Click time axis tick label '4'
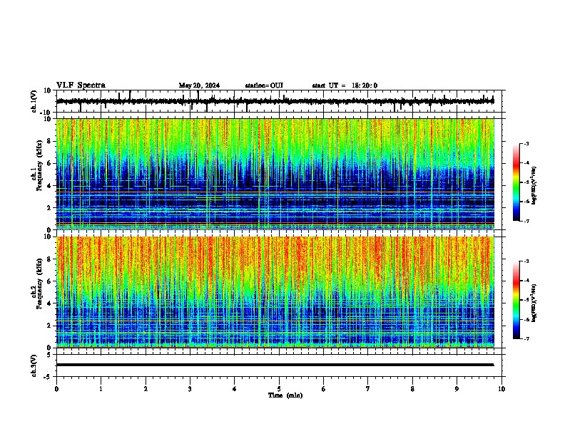 pyautogui.click(x=234, y=389)
